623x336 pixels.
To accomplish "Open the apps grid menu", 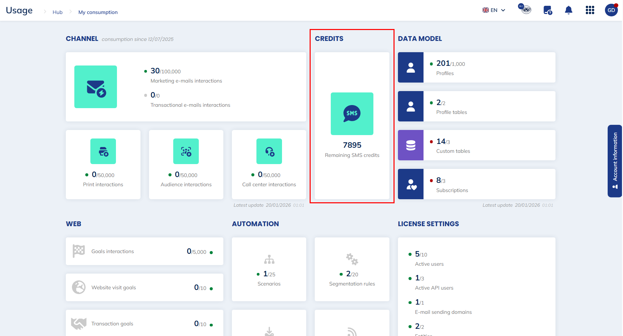I will (x=590, y=10).
